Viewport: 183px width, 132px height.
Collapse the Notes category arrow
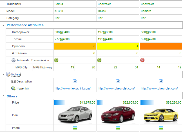point(3,74)
